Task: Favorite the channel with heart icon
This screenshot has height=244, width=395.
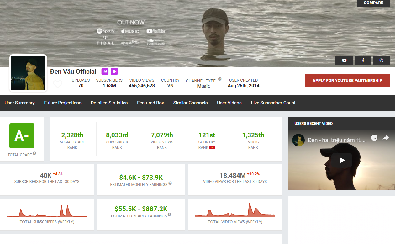Action: [x=58, y=84]
